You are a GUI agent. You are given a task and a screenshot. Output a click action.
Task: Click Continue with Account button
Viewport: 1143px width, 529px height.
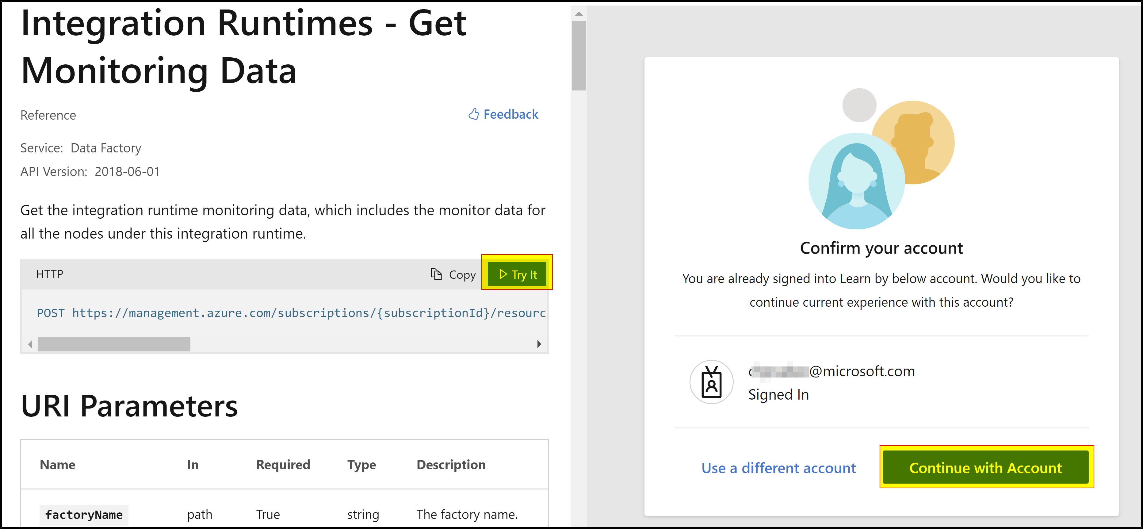pyautogui.click(x=985, y=467)
